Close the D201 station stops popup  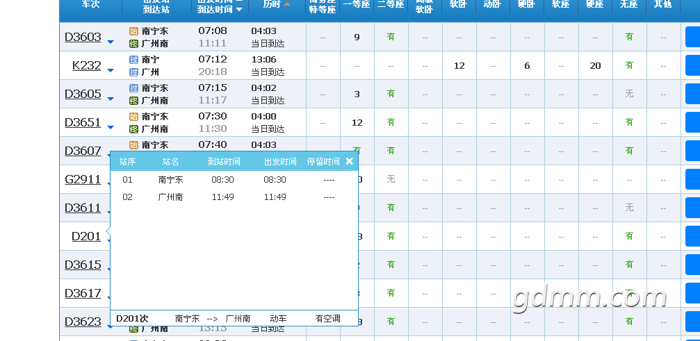(349, 161)
